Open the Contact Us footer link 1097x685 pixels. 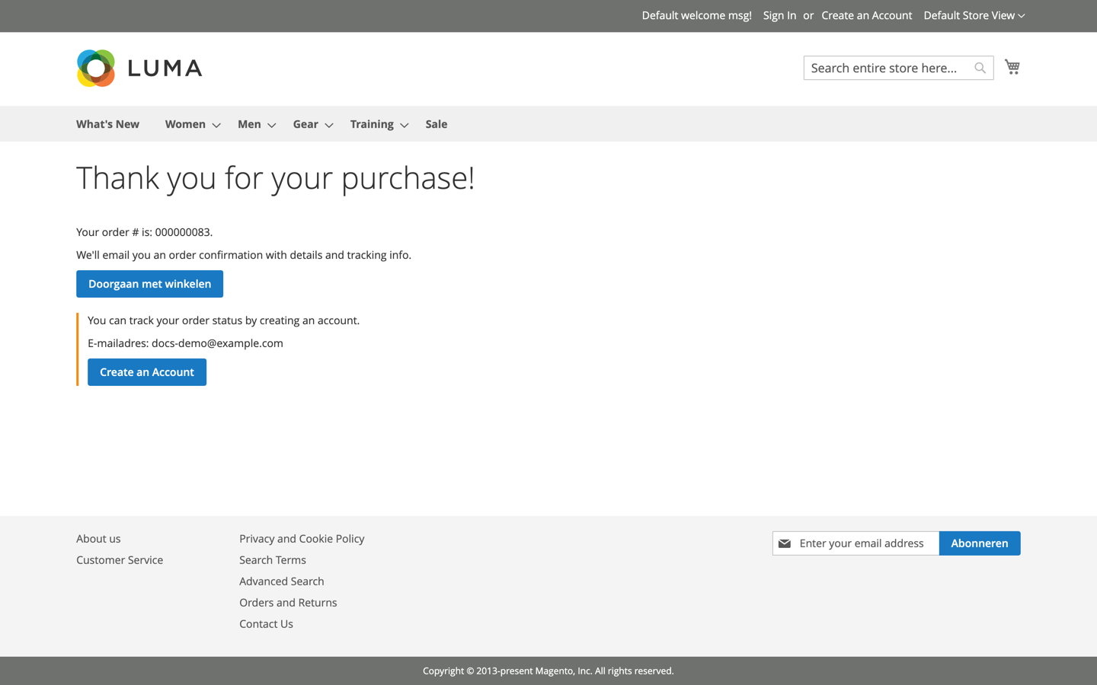(266, 624)
